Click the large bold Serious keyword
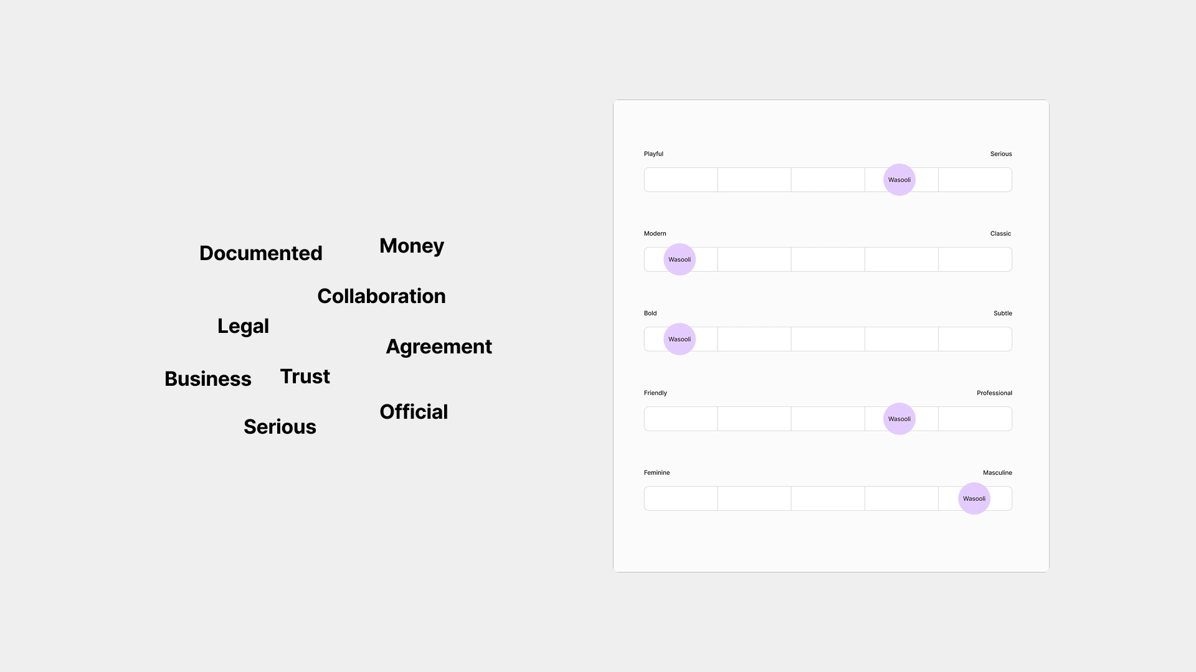The image size is (1196, 672). pyautogui.click(x=280, y=427)
